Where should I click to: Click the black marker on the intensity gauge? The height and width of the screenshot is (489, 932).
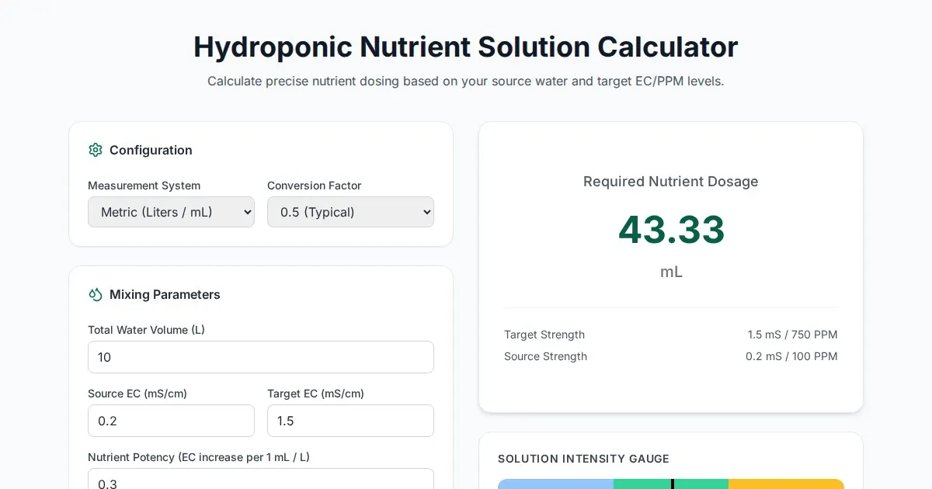point(673,484)
